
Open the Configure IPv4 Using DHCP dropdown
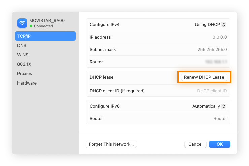pyautogui.click(x=210, y=25)
